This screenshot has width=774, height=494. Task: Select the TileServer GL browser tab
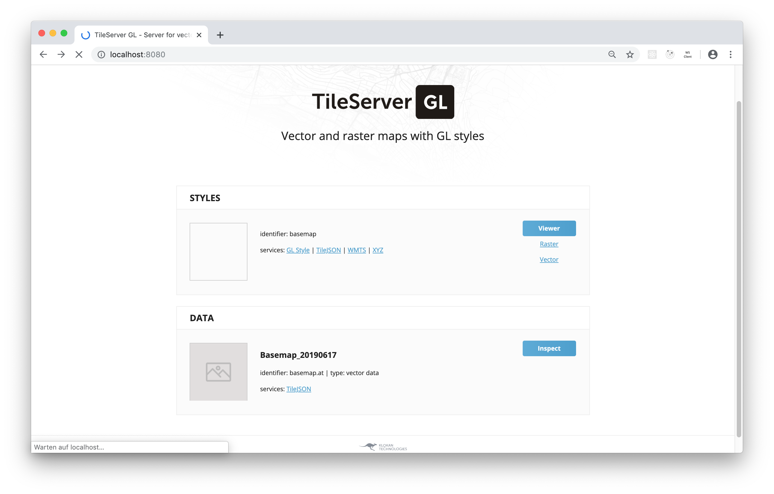click(x=142, y=35)
